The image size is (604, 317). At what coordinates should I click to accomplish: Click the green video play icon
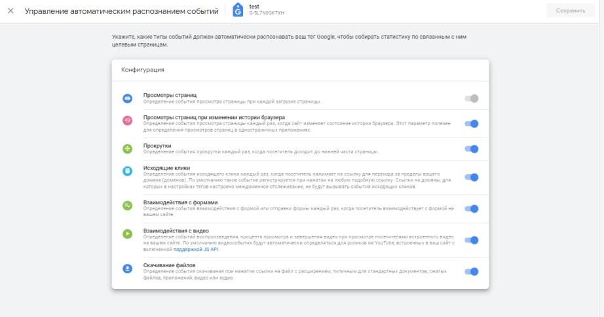[128, 234]
